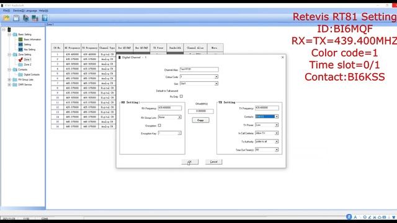Enable the Encryption checkbox
Viewport: 397px width, 223px height.
pyautogui.click(x=159, y=125)
